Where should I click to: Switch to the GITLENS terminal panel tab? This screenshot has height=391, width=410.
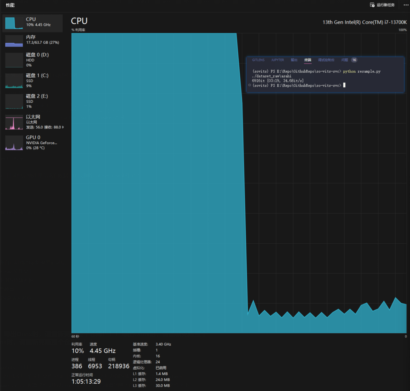258,60
